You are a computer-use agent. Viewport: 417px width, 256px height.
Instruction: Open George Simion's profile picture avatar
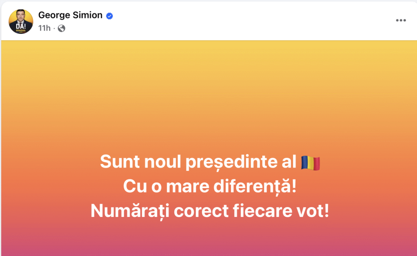21,22
